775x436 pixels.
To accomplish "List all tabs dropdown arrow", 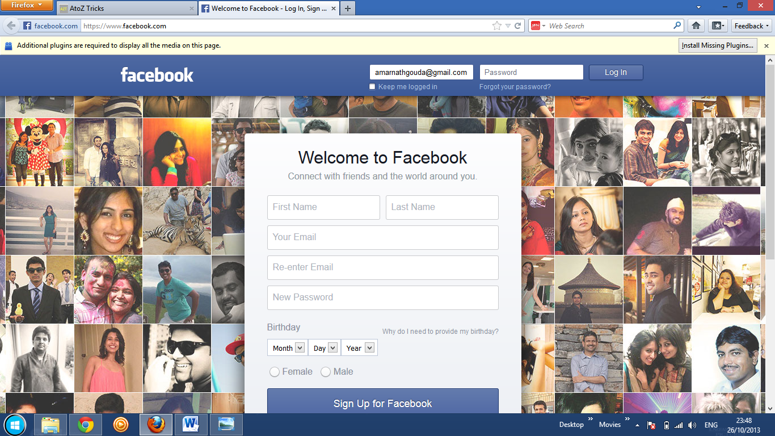I will [698, 7].
